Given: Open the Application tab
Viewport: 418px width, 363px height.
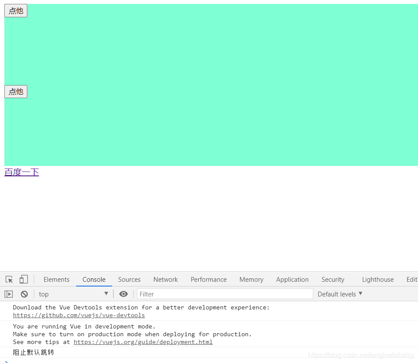Looking at the screenshot, I should pos(292,279).
